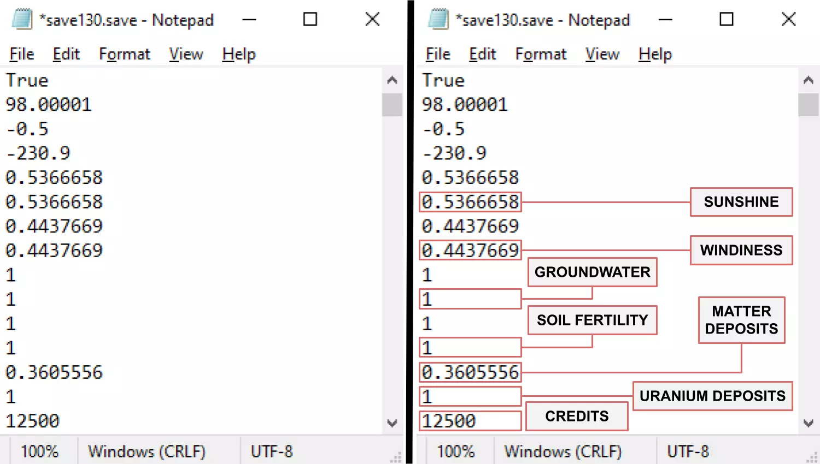Click scroll-up arrow in left Notepad window
The width and height of the screenshot is (820, 464).
click(x=392, y=80)
